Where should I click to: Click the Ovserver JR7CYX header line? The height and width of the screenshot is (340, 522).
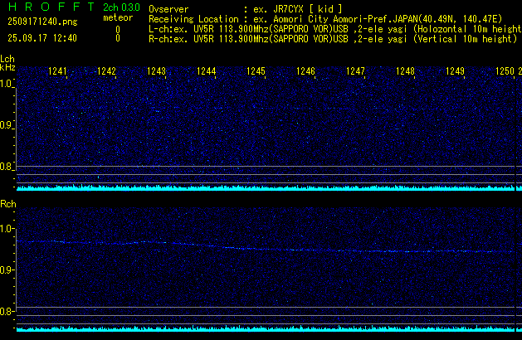tap(246, 9)
